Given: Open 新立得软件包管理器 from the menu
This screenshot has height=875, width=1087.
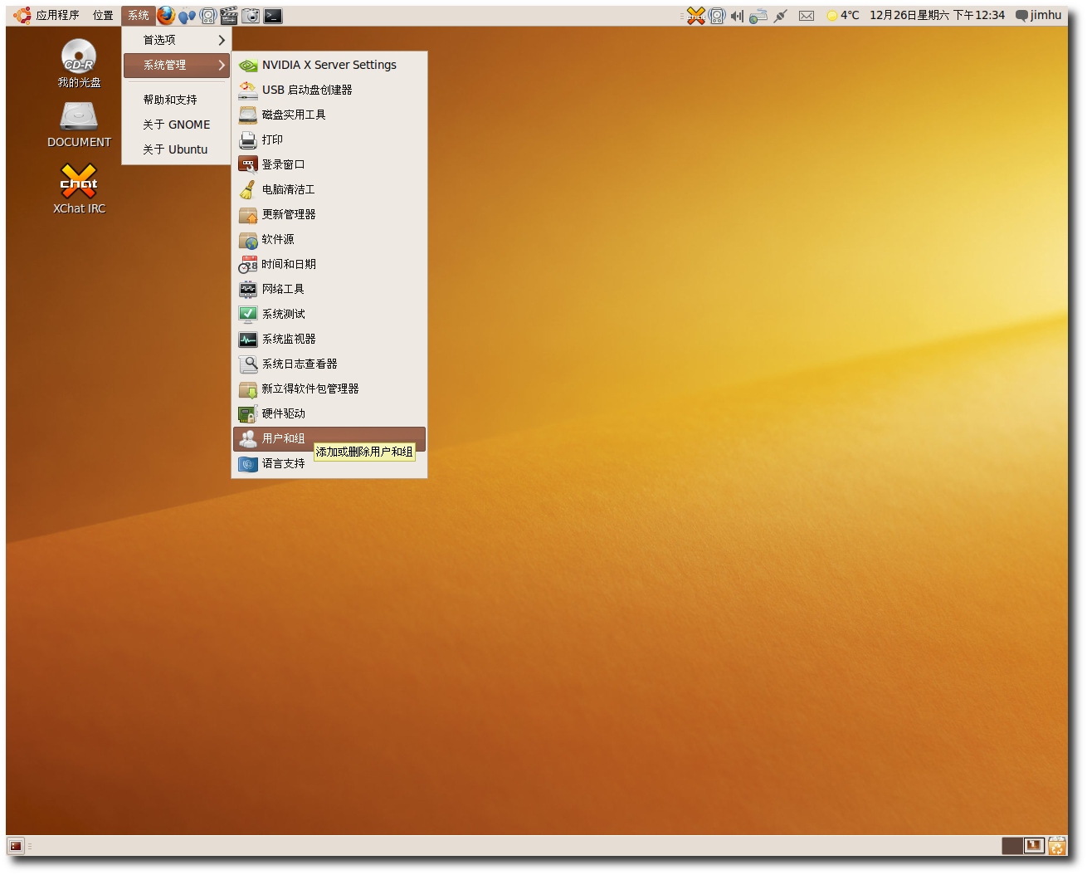Looking at the screenshot, I should click(x=310, y=389).
